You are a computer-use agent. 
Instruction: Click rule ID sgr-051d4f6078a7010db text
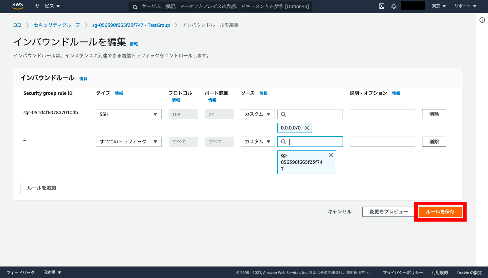[51, 112]
